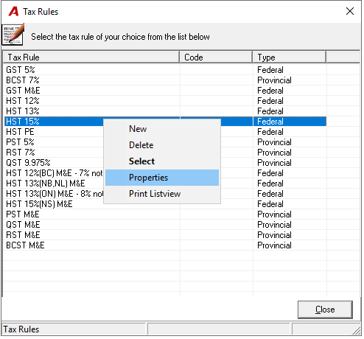Sort by the Type column header

(x=290, y=57)
